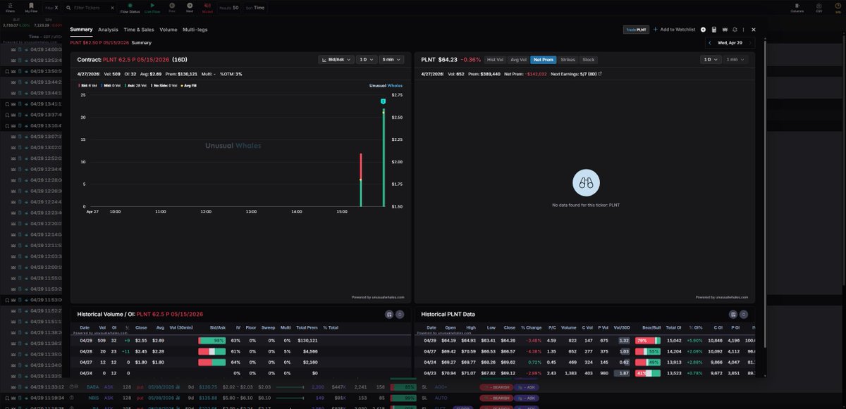Screen dimensions: 846x409
Task: Open the calculator icon in modal header
Action: click(714, 30)
